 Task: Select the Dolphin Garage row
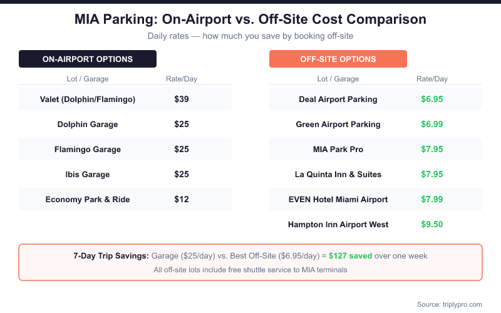tap(88, 124)
